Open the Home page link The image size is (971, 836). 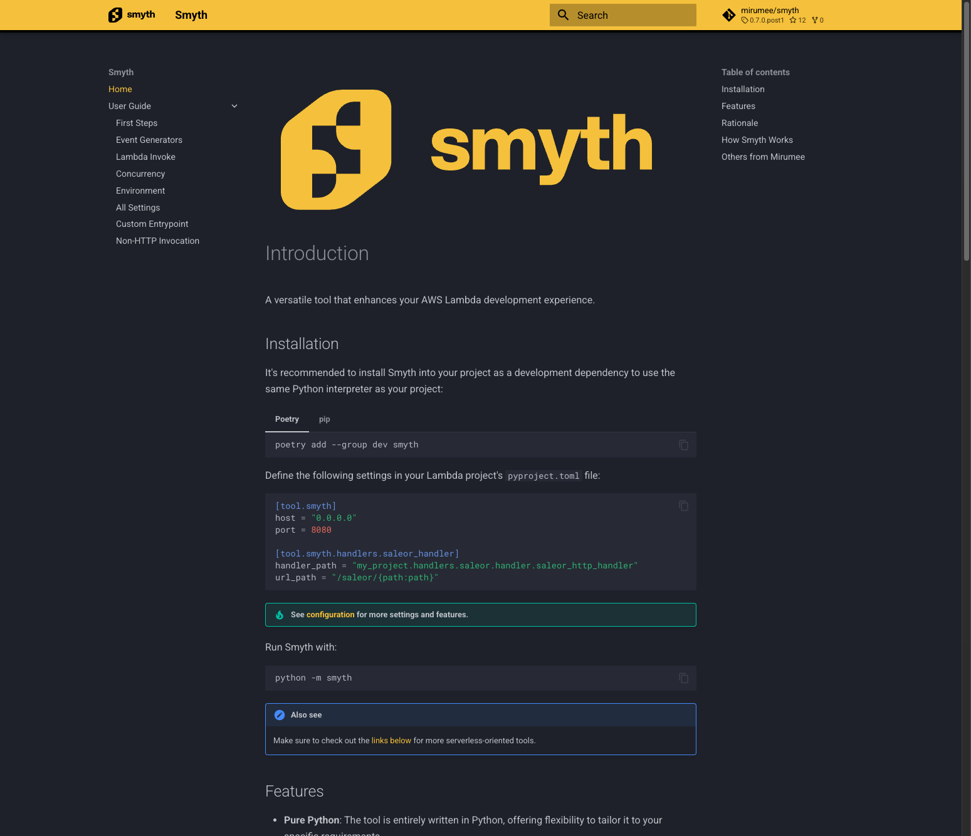[x=120, y=89]
